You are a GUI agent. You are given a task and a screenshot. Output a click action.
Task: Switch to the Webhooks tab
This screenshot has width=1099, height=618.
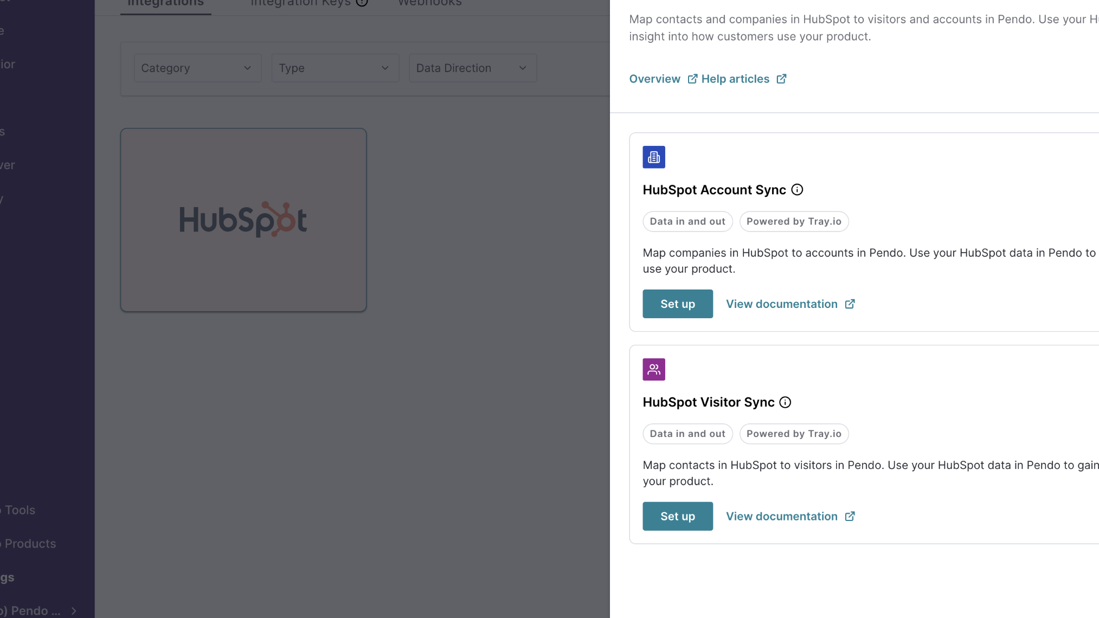click(429, 3)
